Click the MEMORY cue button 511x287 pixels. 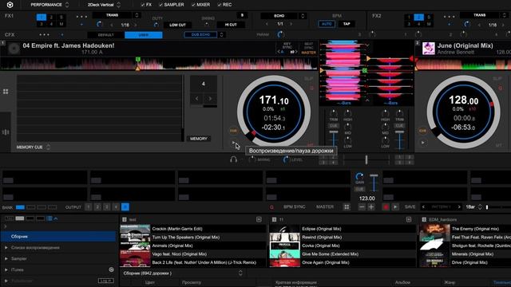[x=199, y=139]
